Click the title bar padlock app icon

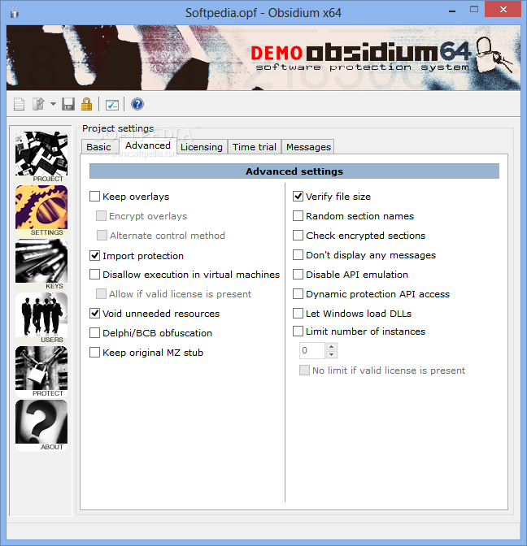pyautogui.click(x=15, y=12)
